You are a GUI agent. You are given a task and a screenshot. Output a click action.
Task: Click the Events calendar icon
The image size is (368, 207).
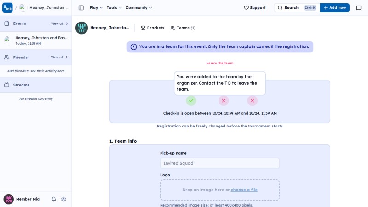point(6,23)
